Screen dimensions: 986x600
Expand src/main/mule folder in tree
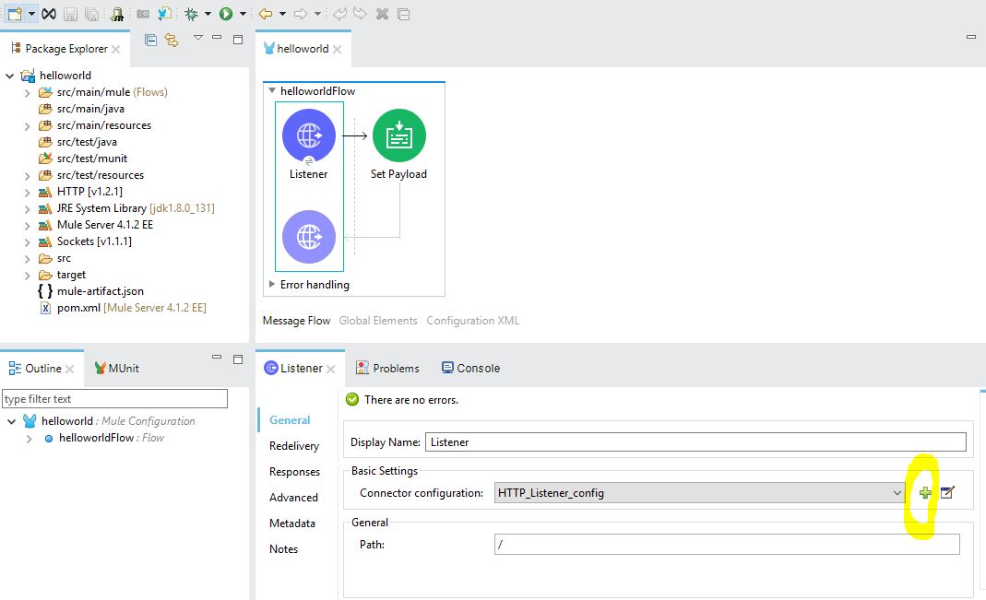tap(28, 92)
